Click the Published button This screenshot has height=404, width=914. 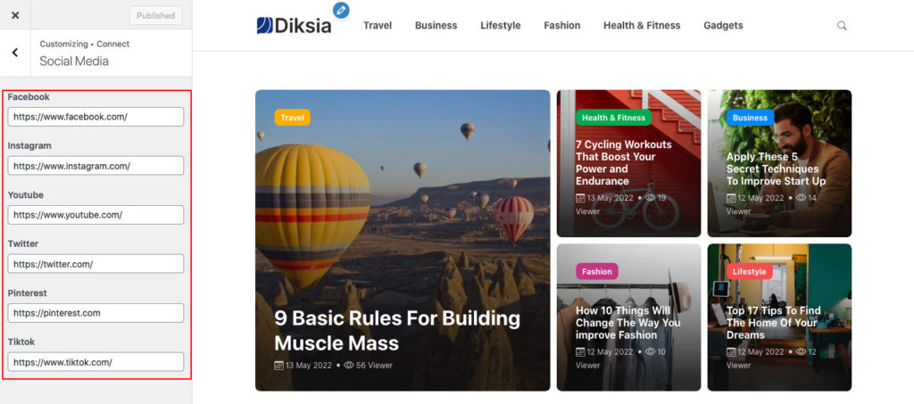click(x=155, y=16)
